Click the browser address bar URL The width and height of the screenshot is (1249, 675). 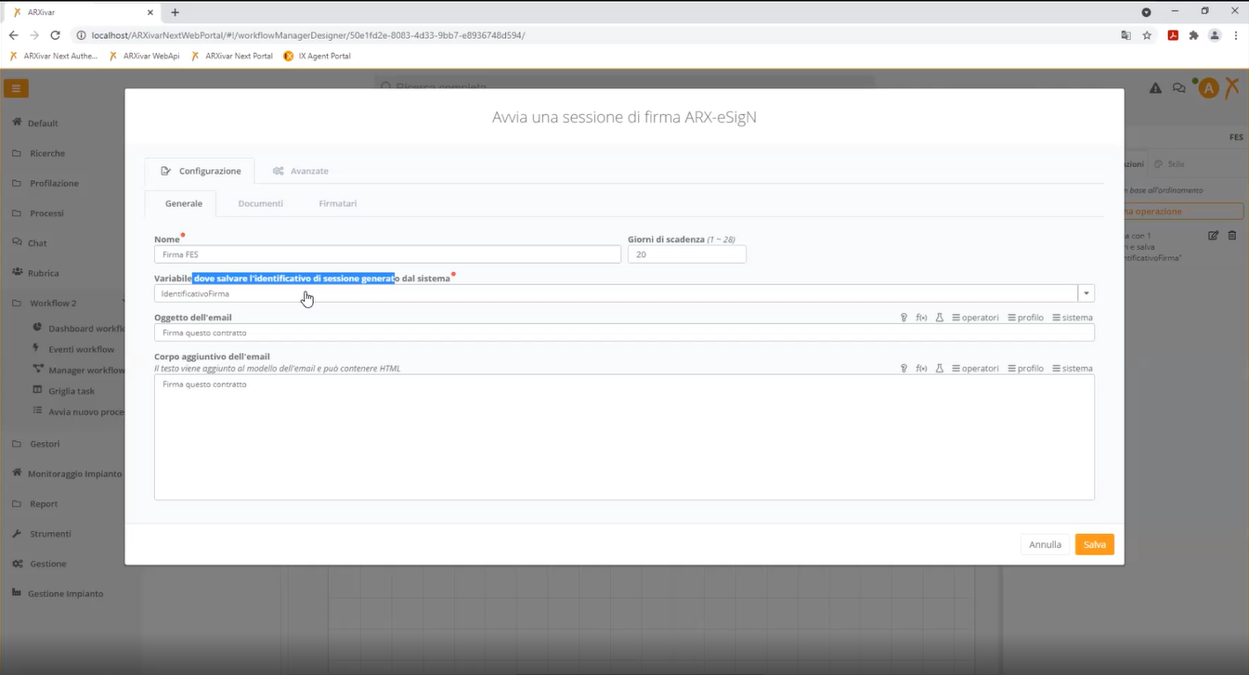coord(308,35)
